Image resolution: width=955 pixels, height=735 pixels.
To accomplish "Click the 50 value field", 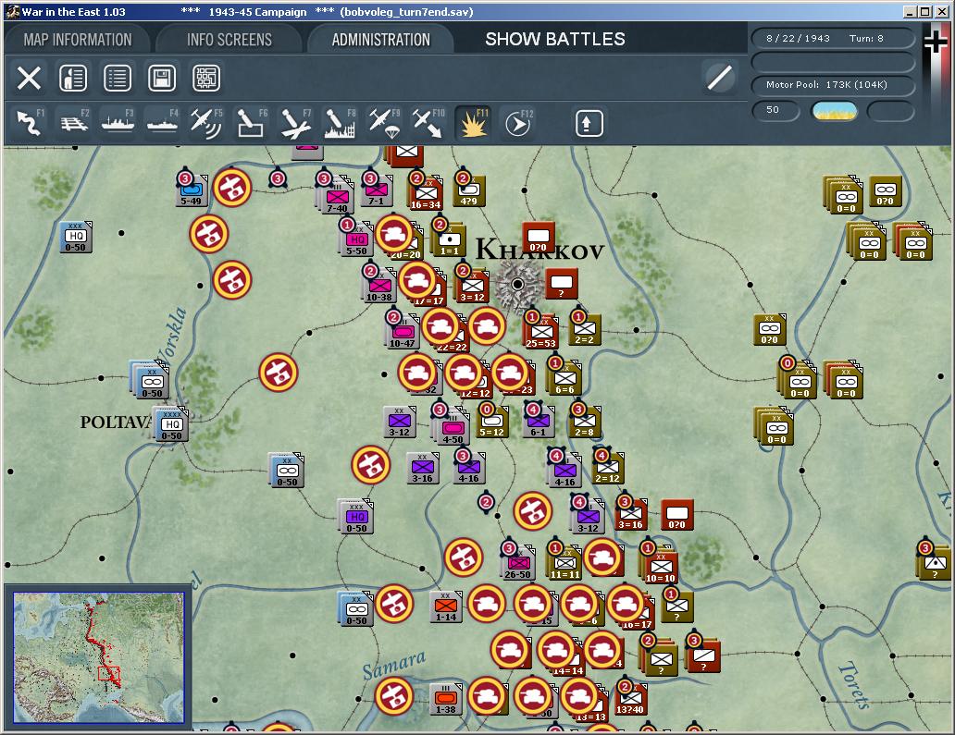I will point(775,110).
